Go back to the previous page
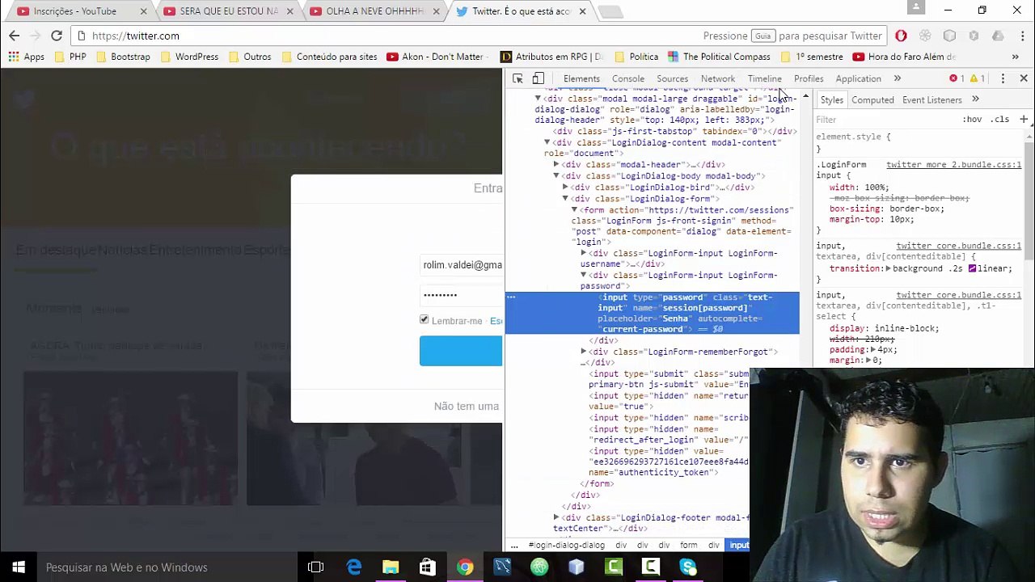Screen dimensions: 1035x582 (x=14, y=36)
